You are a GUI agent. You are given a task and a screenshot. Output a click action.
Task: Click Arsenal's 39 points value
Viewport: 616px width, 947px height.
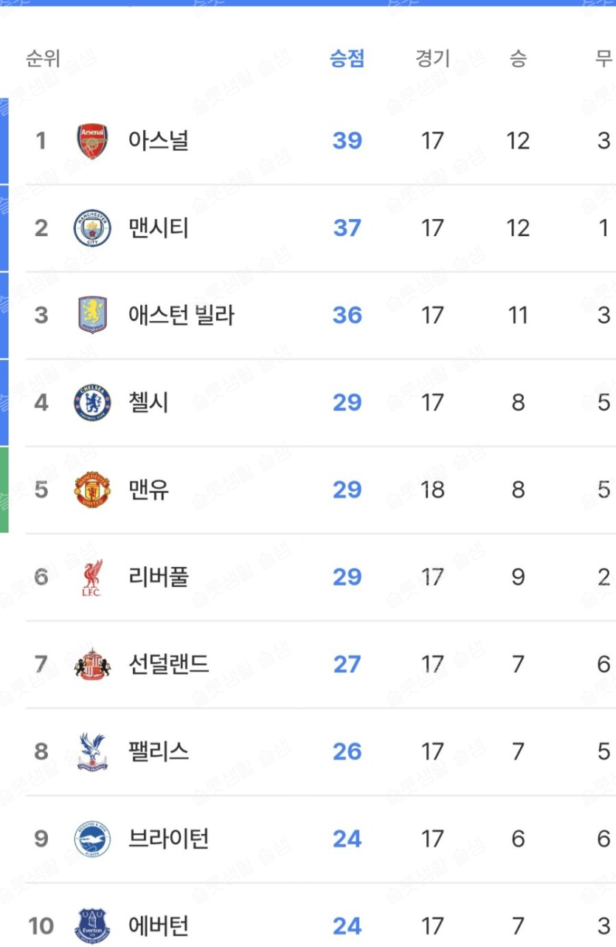click(347, 140)
